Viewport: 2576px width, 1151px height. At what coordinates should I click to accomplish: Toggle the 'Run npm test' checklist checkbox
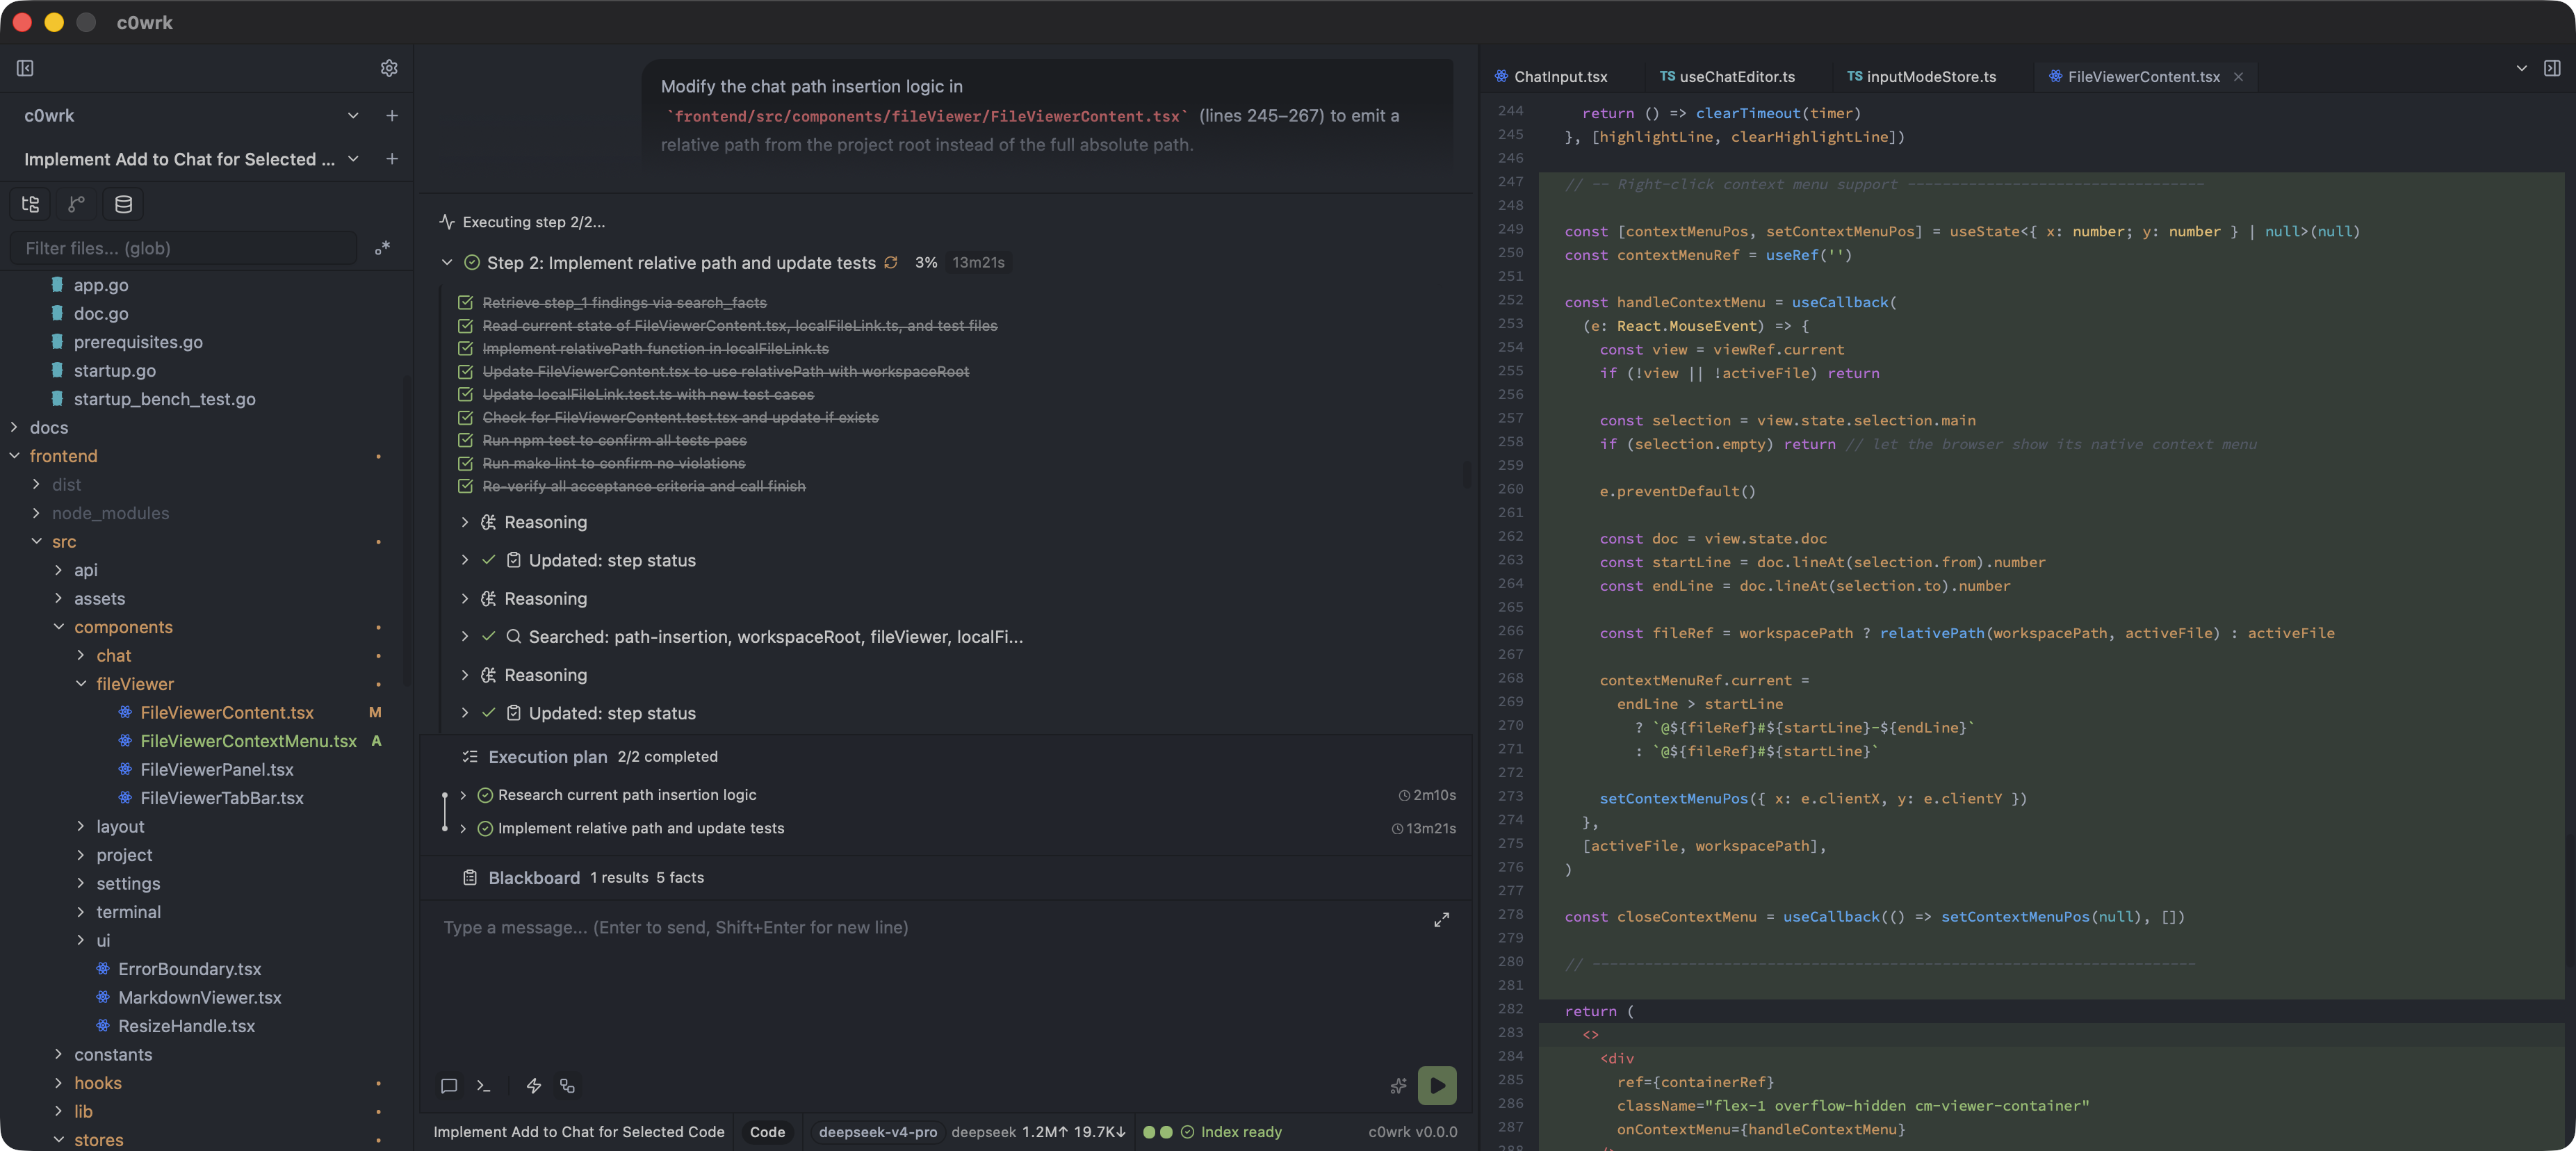coord(465,440)
